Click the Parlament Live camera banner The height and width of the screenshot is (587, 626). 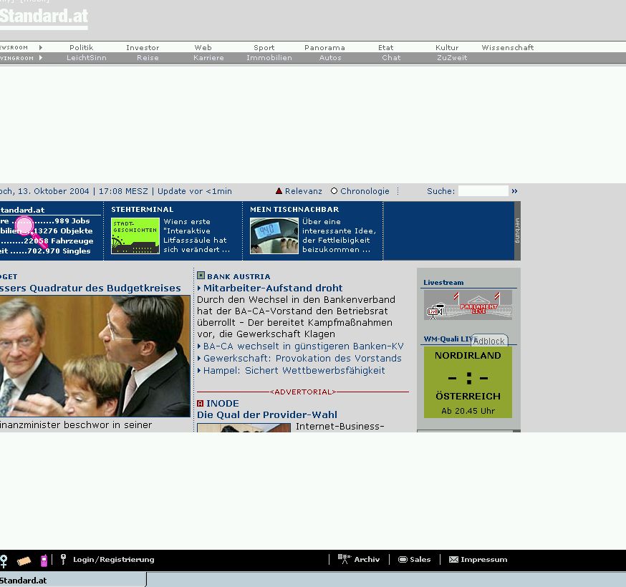click(x=468, y=305)
